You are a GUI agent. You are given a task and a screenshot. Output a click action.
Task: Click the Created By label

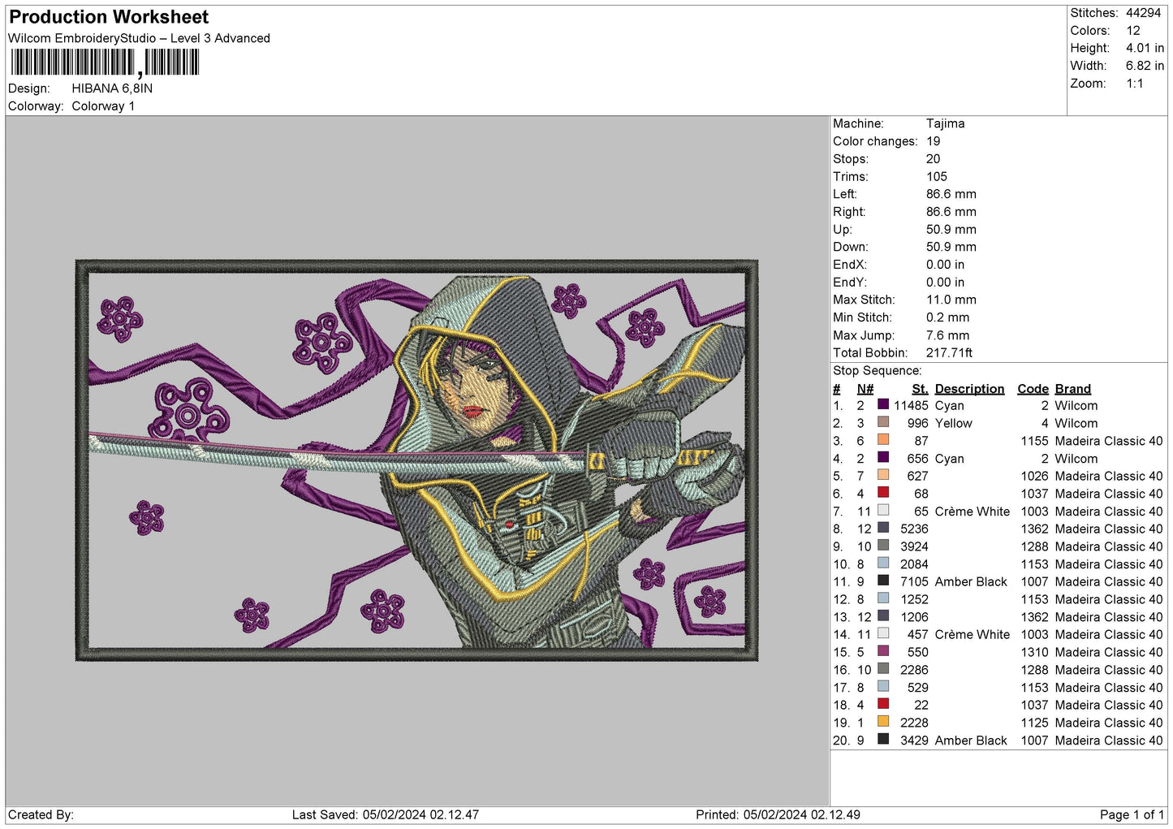coord(41,814)
